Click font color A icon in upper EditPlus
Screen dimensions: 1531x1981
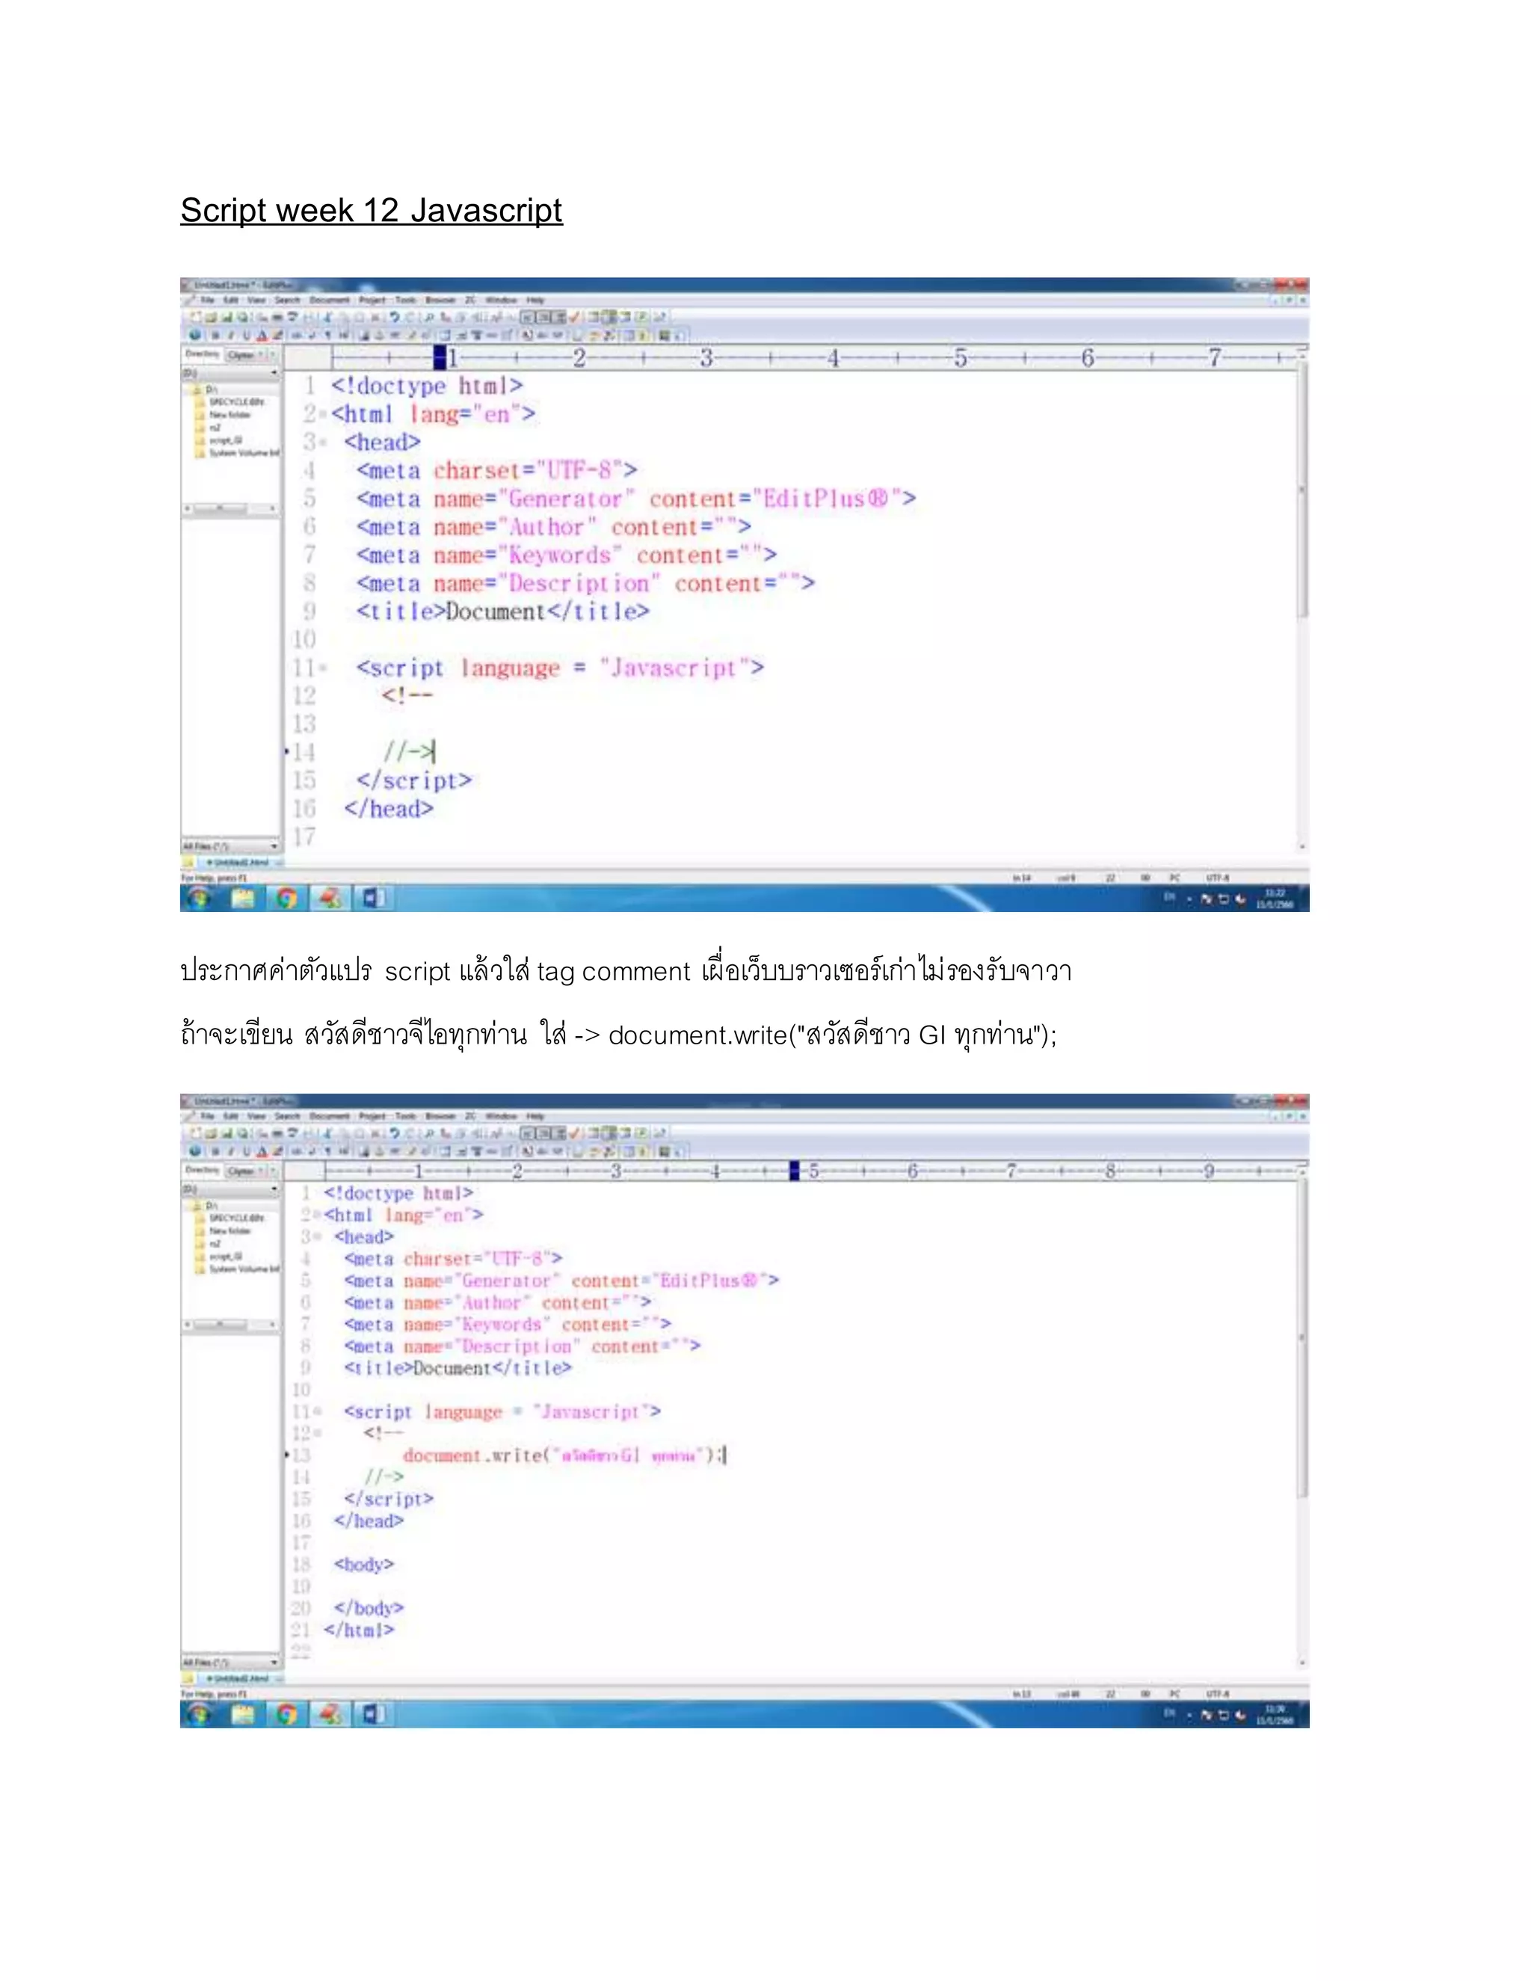(261, 336)
